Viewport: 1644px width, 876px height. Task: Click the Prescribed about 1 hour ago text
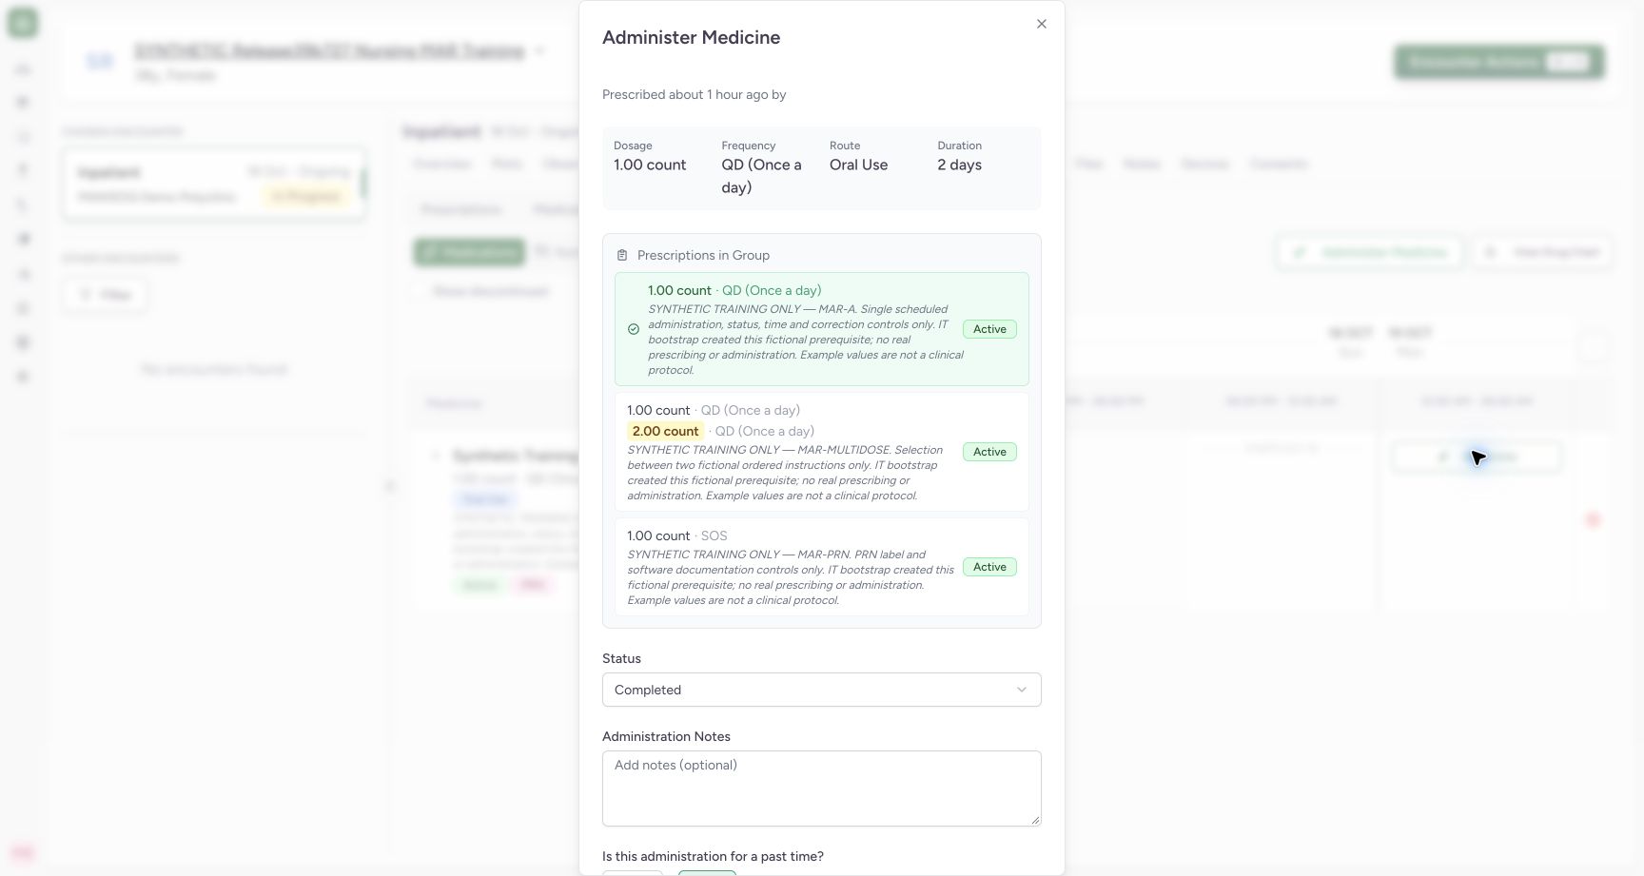coord(695,94)
